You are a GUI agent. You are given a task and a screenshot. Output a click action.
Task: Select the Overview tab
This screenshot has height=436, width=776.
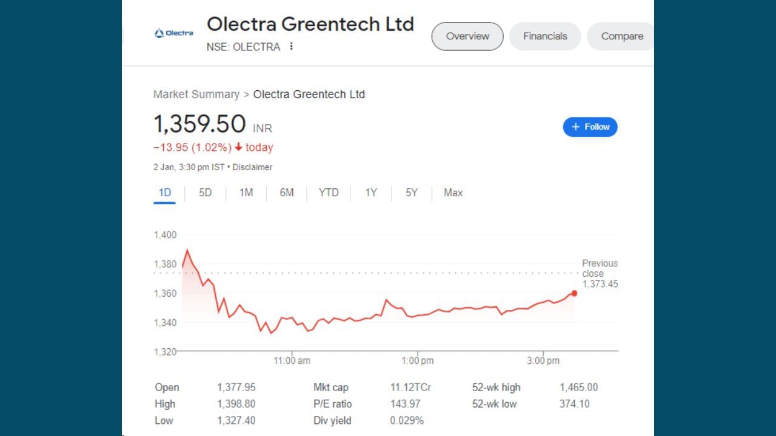tap(467, 36)
